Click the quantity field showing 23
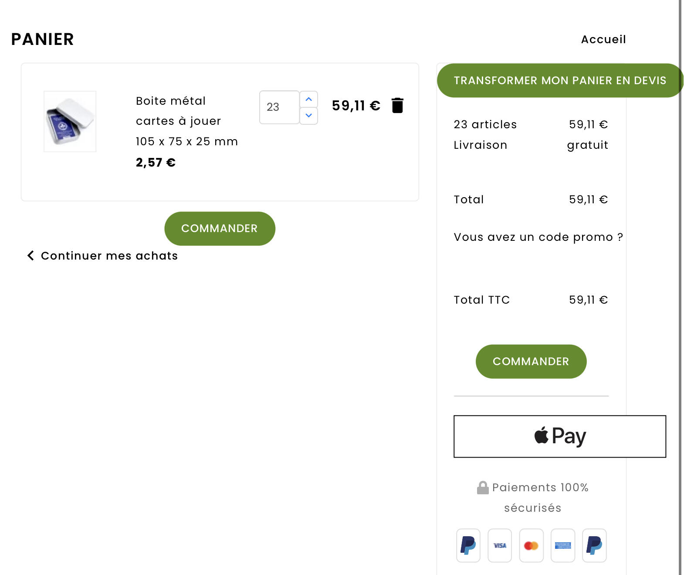This screenshot has height=575, width=684. pyautogui.click(x=279, y=107)
